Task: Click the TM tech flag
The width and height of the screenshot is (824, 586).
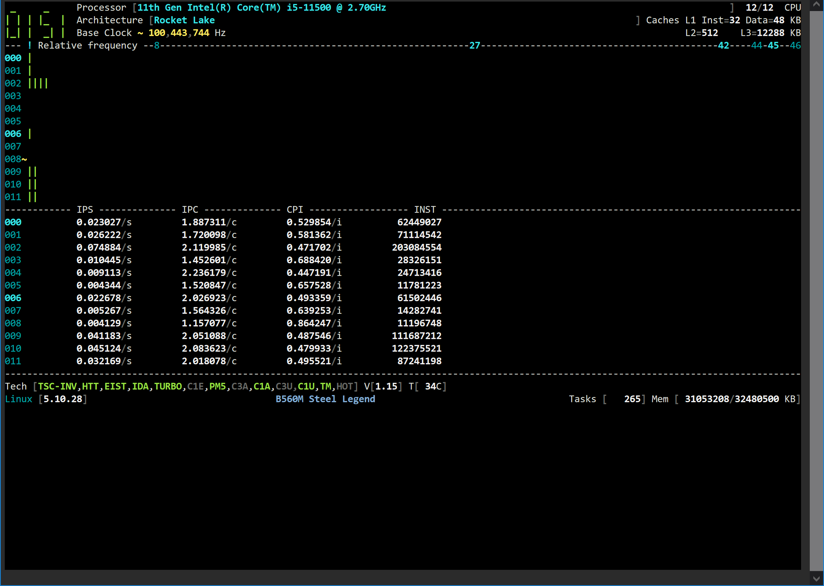Action: (x=325, y=386)
